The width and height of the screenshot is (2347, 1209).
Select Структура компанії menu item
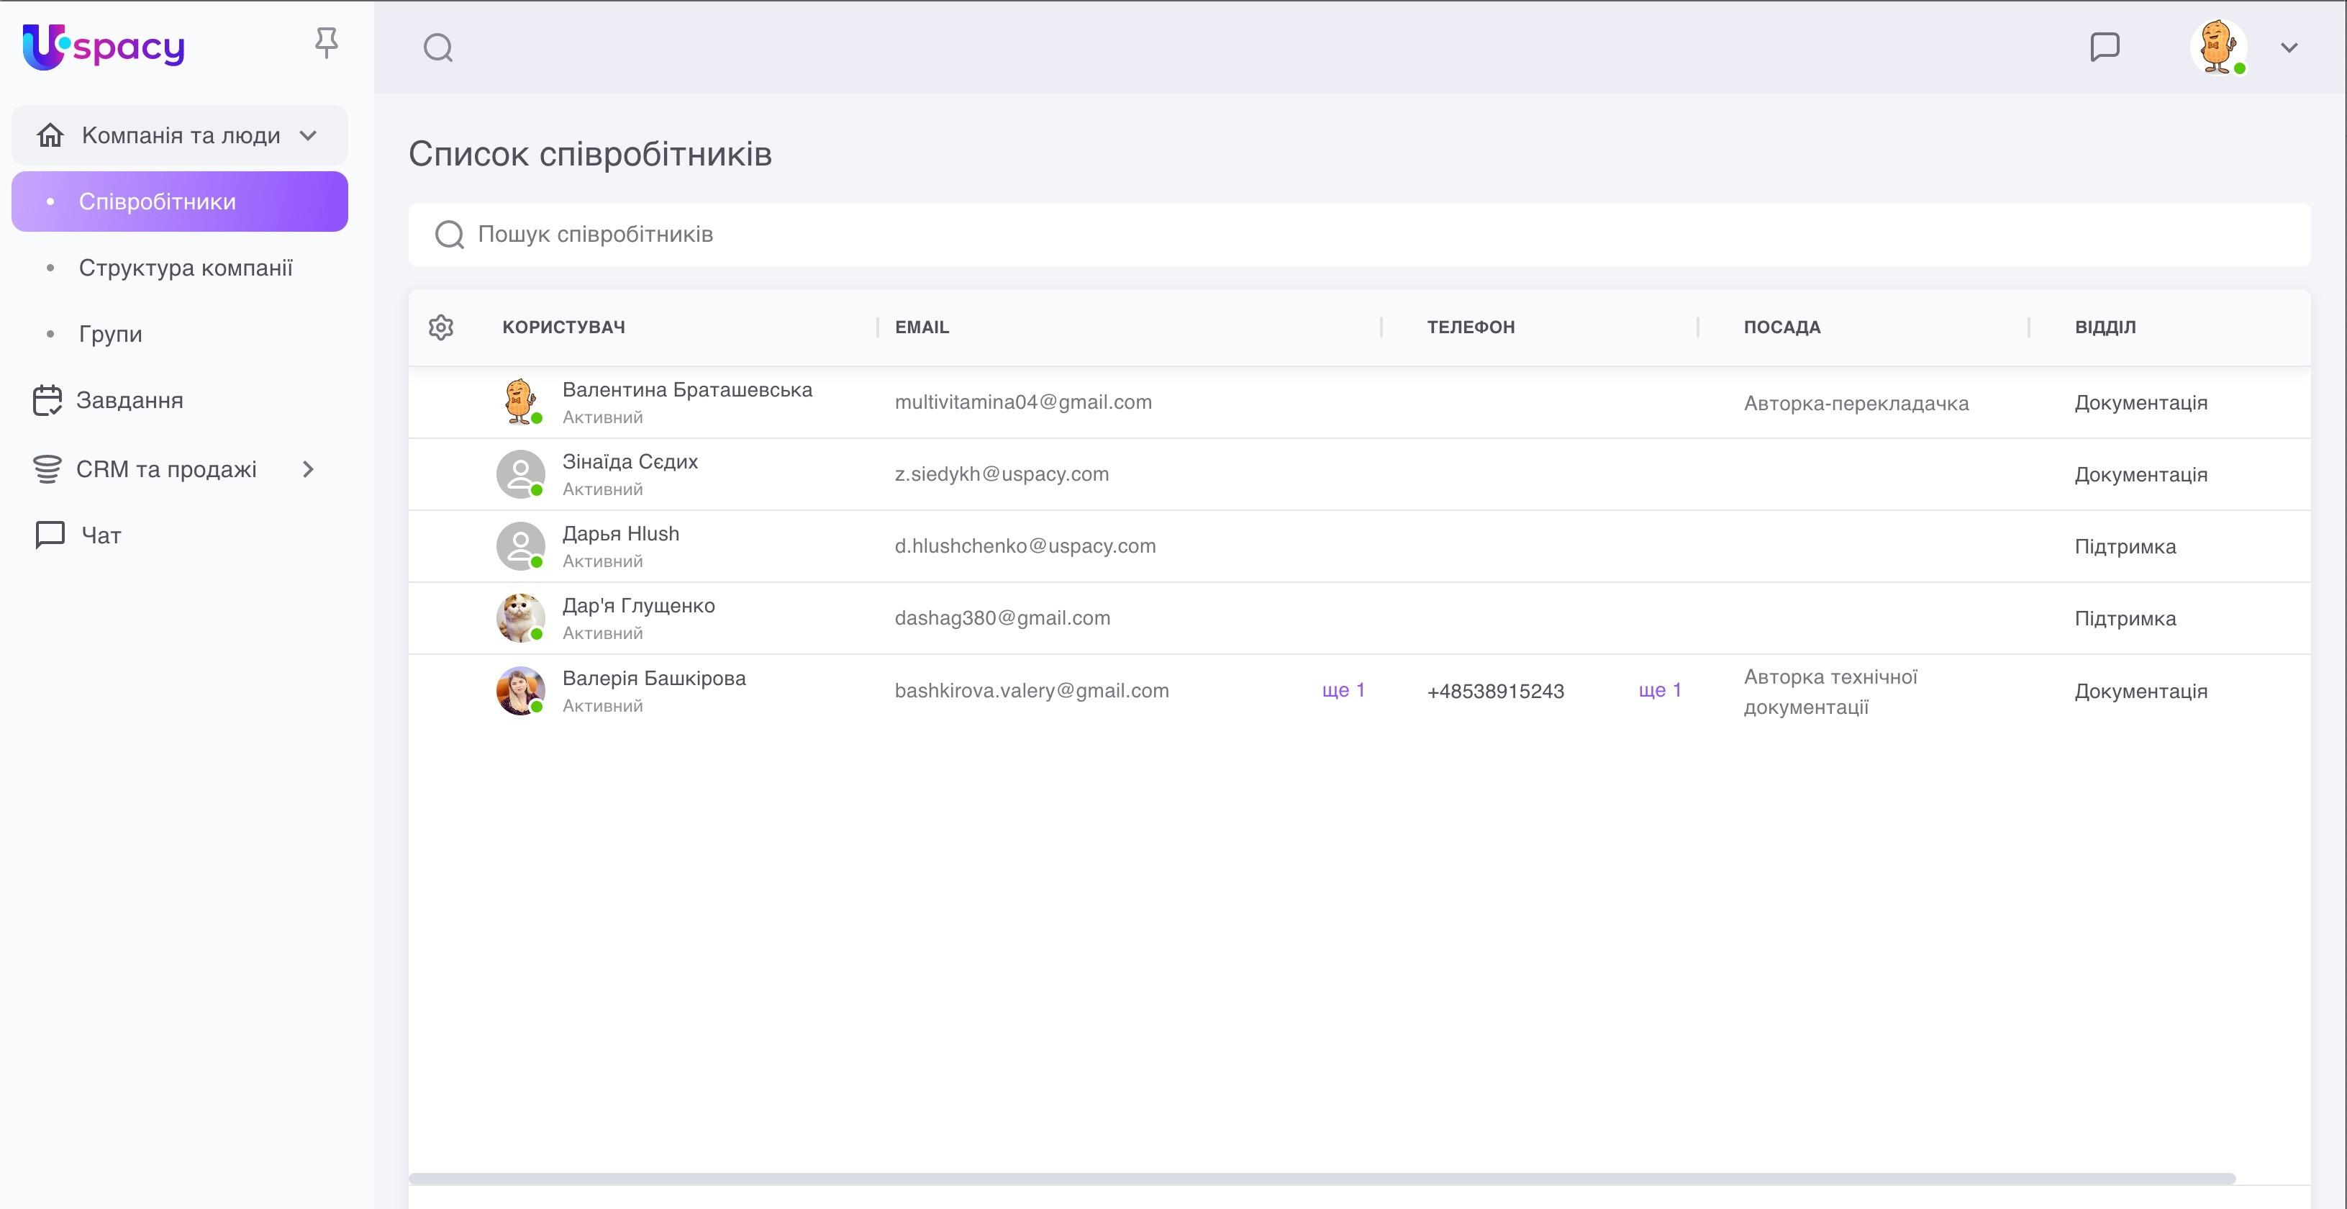(x=186, y=268)
